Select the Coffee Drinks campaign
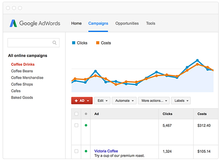 point(23,65)
